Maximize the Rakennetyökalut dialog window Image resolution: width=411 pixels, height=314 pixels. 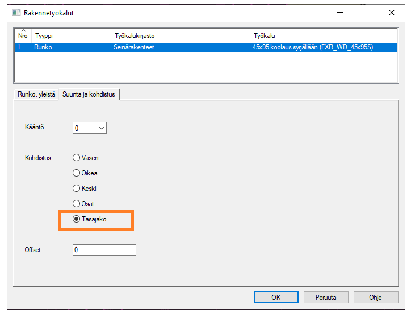tap(366, 12)
